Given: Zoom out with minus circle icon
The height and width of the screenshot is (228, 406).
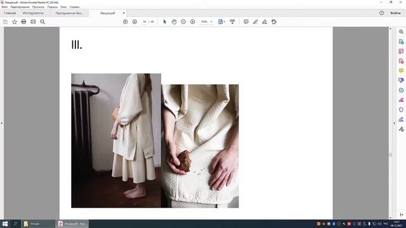Looking at the screenshot, I should [x=183, y=22].
